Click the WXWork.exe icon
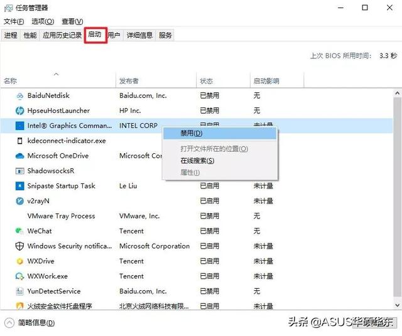Viewport: 402px width, 336px height. tap(19, 276)
